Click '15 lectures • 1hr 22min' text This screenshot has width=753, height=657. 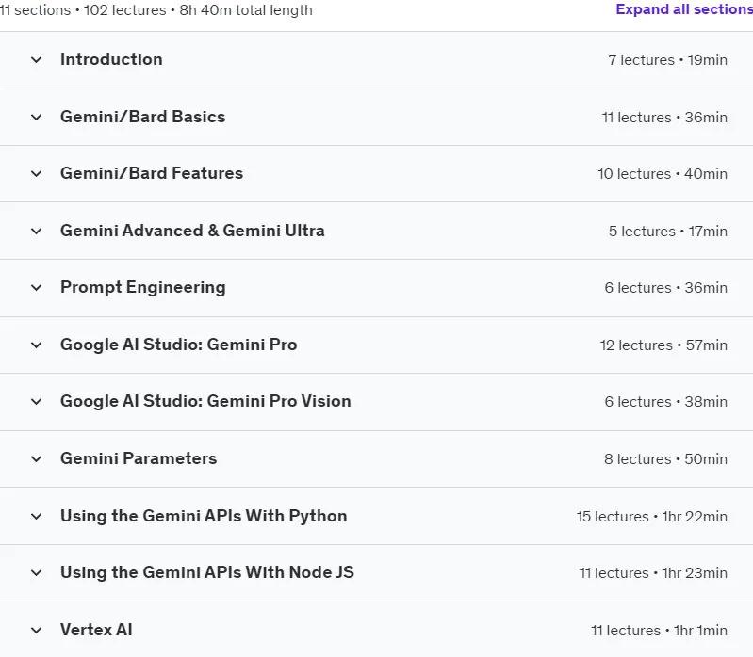coord(651,517)
